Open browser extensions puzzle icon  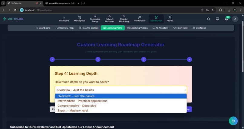[220, 10]
